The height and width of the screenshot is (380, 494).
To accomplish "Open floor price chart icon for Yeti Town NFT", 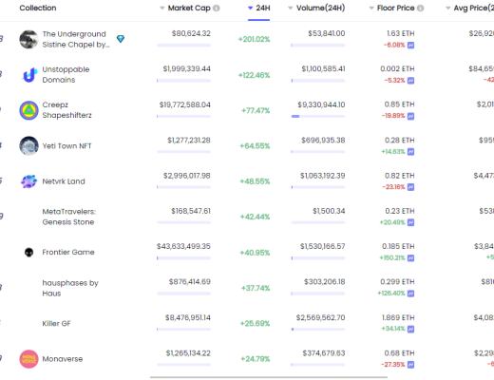I will (x=410, y=152).
